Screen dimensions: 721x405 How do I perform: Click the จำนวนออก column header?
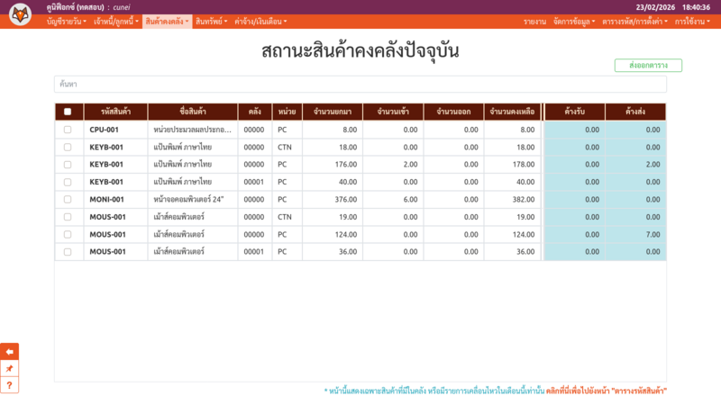[x=453, y=112]
